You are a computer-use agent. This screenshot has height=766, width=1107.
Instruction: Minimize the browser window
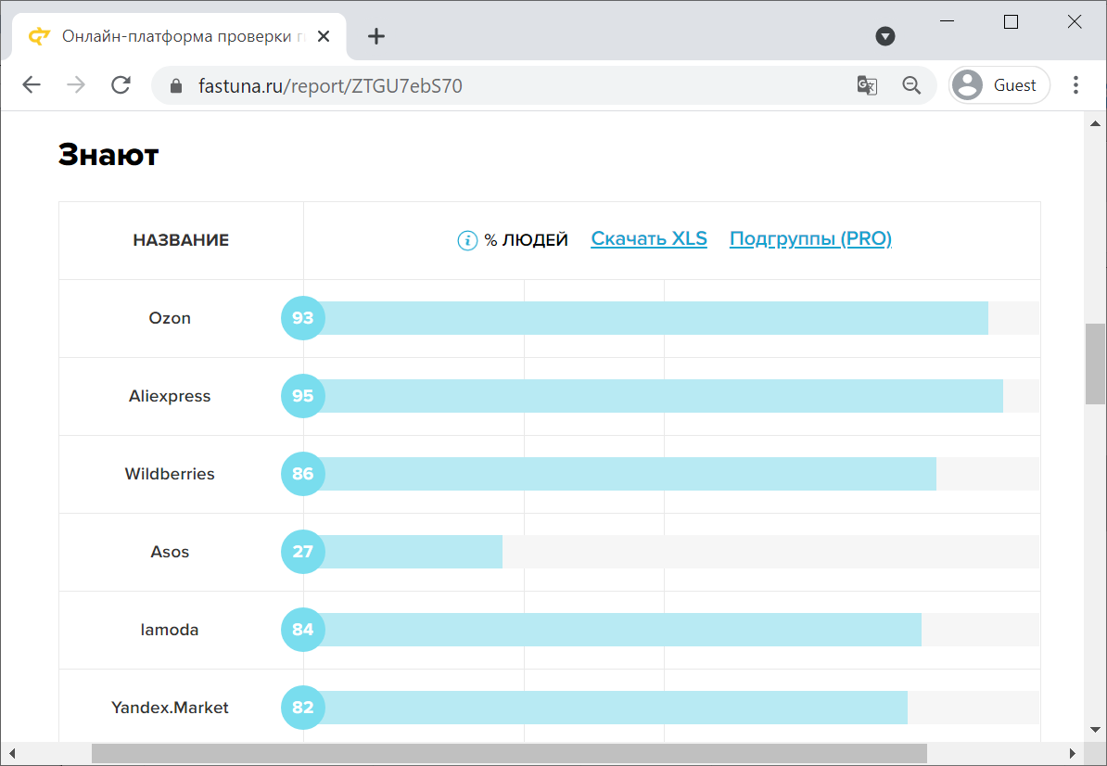click(948, 21)
